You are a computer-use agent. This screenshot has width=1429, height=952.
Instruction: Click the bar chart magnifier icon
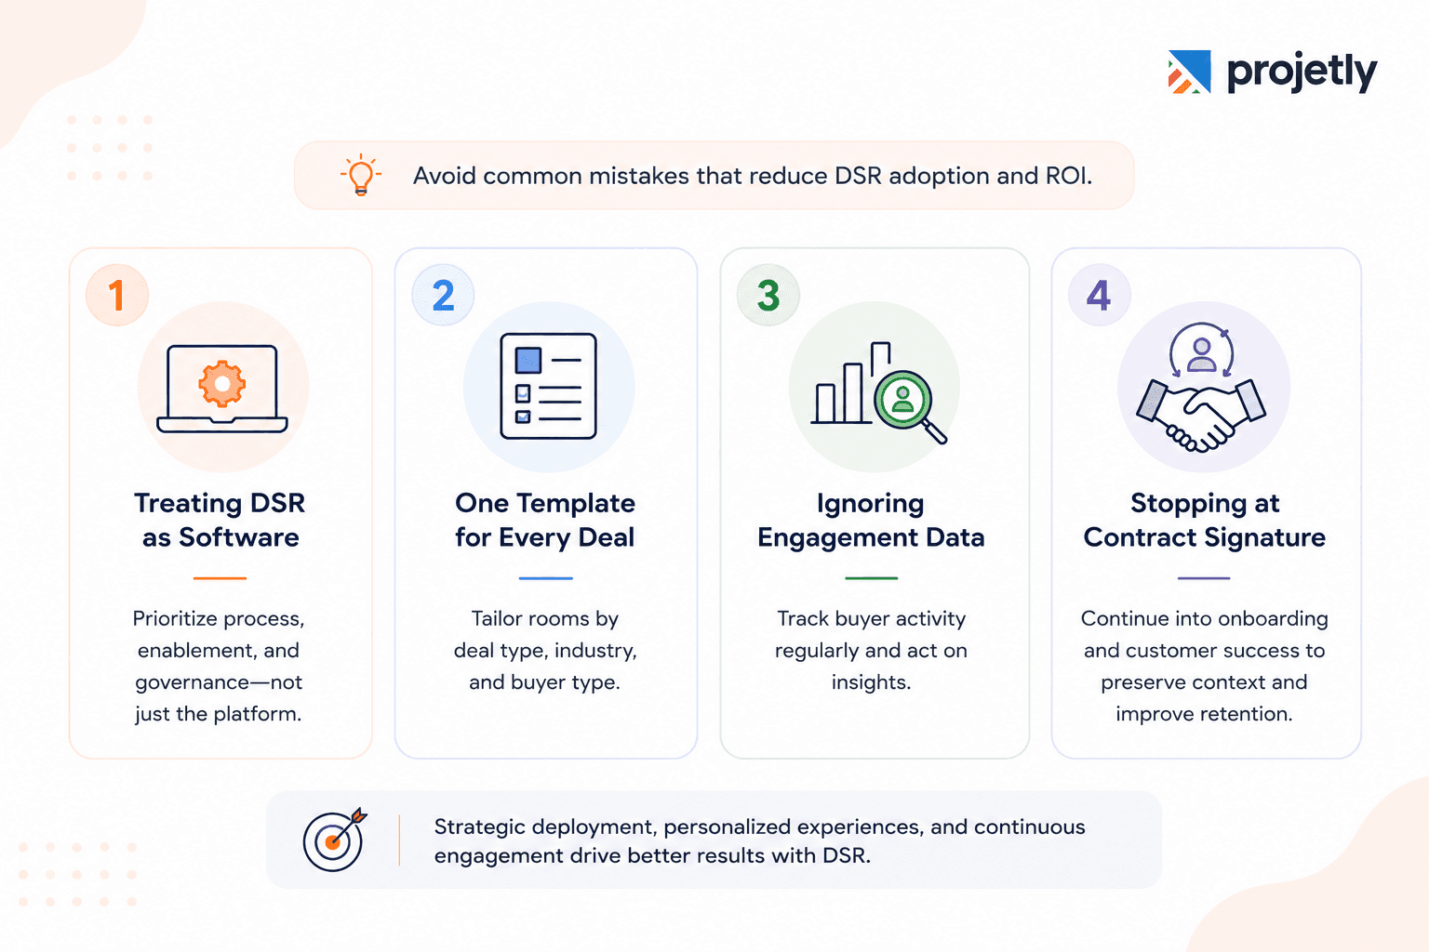[878, 393]
